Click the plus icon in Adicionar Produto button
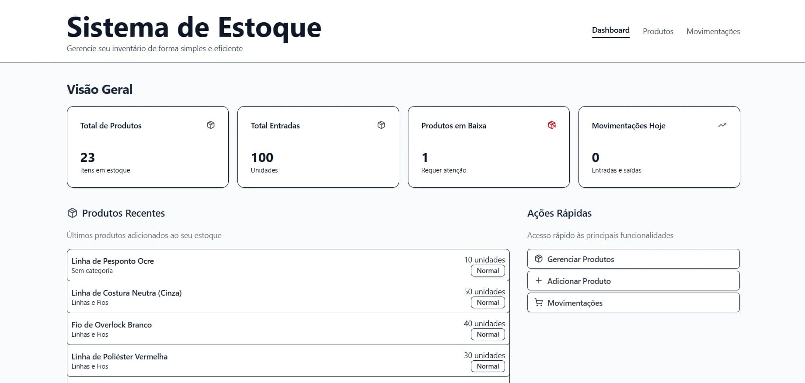This screenshot has width=805, height=383. coord(539,280)
